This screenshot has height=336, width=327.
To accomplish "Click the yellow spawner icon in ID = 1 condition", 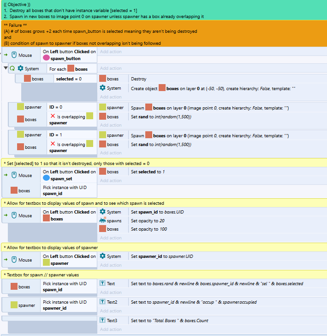I will click(x=21, y=134).
